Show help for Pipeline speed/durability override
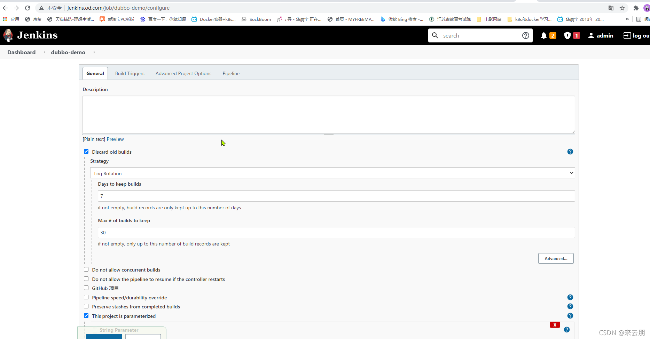This screenshot has width=650, height=339. pos(570,297)
